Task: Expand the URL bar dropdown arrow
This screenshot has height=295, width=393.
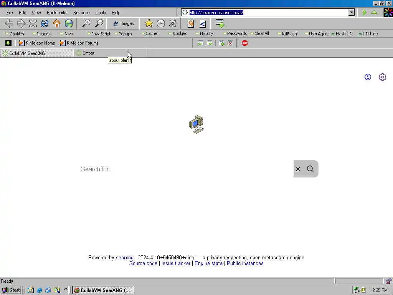Action: point(352,12)
